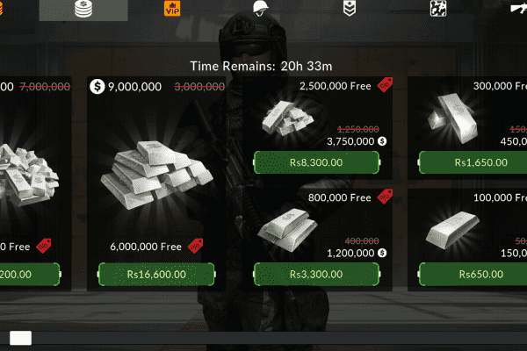The height and width of the screenshot is (351, 527).
Task: Select the two silver bars image for 1,200,000
Action: [287, 230]
